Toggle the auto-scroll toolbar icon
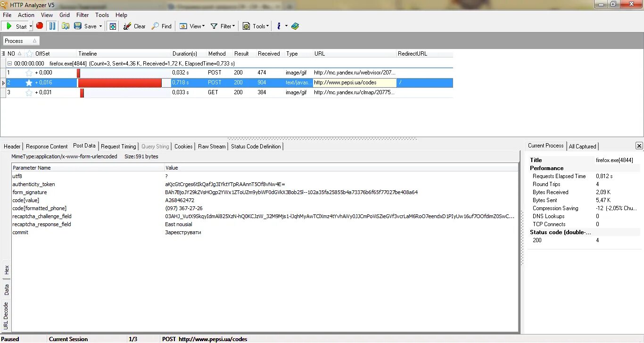The width and height of the screenshot is (644, 343). pos(113,26)
